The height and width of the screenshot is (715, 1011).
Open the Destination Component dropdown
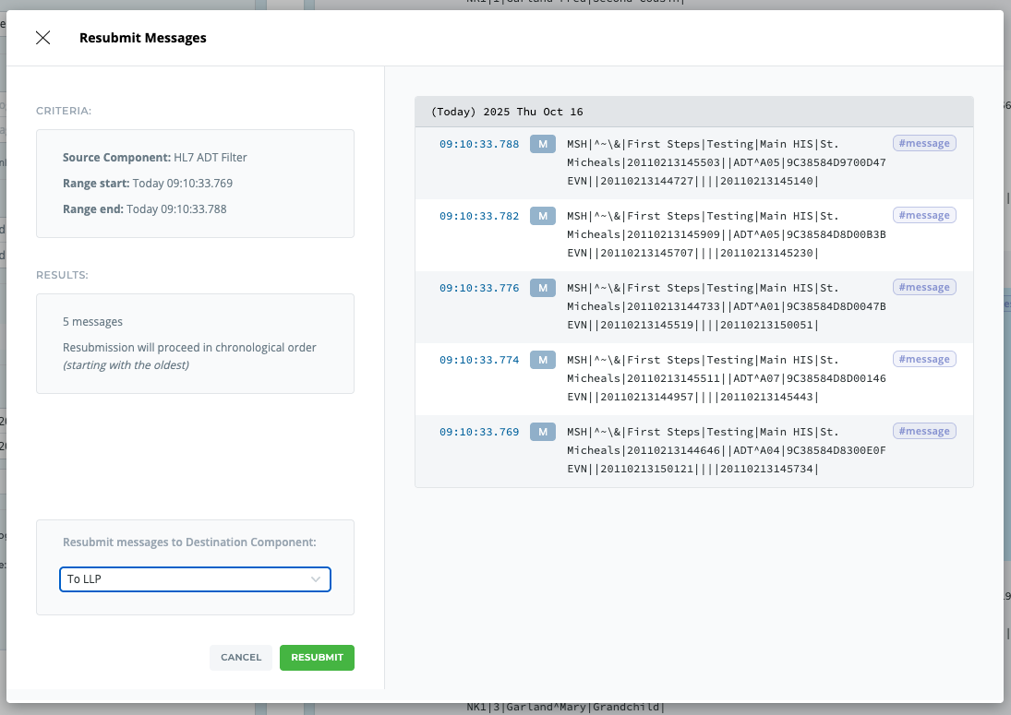[x=195, y=579]
